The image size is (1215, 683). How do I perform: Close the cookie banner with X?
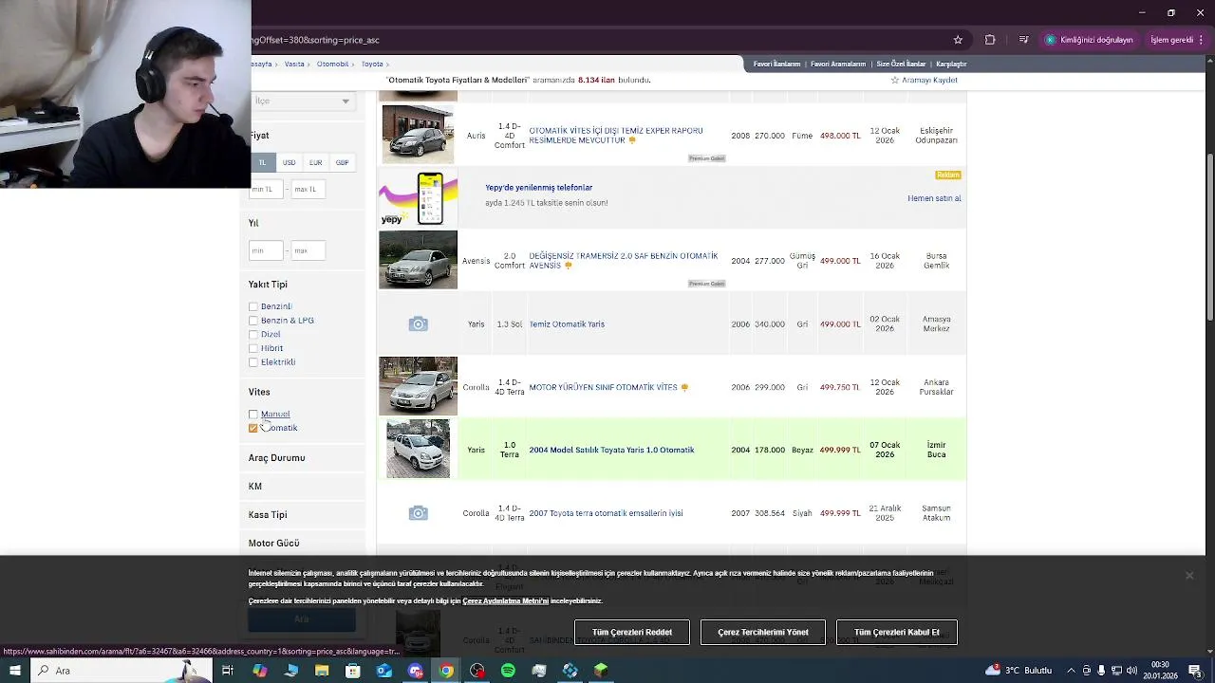[x=1188, y=576]
